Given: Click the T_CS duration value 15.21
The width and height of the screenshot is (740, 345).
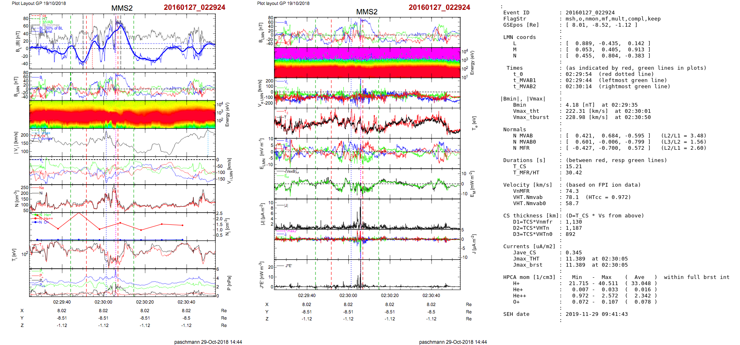Looking at the screenshot, I should (x=572, y=167).
